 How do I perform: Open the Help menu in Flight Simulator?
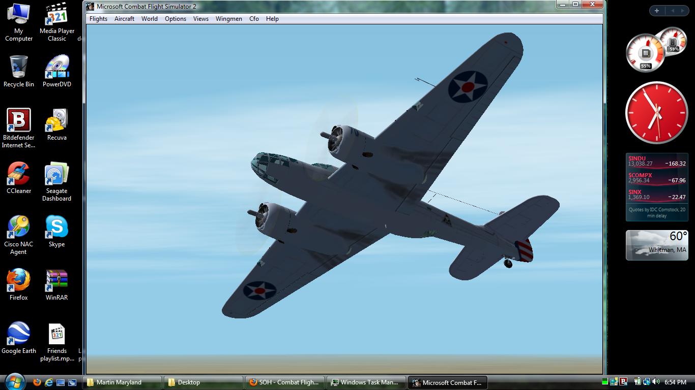pyautogui.click(x=272, y=19)
